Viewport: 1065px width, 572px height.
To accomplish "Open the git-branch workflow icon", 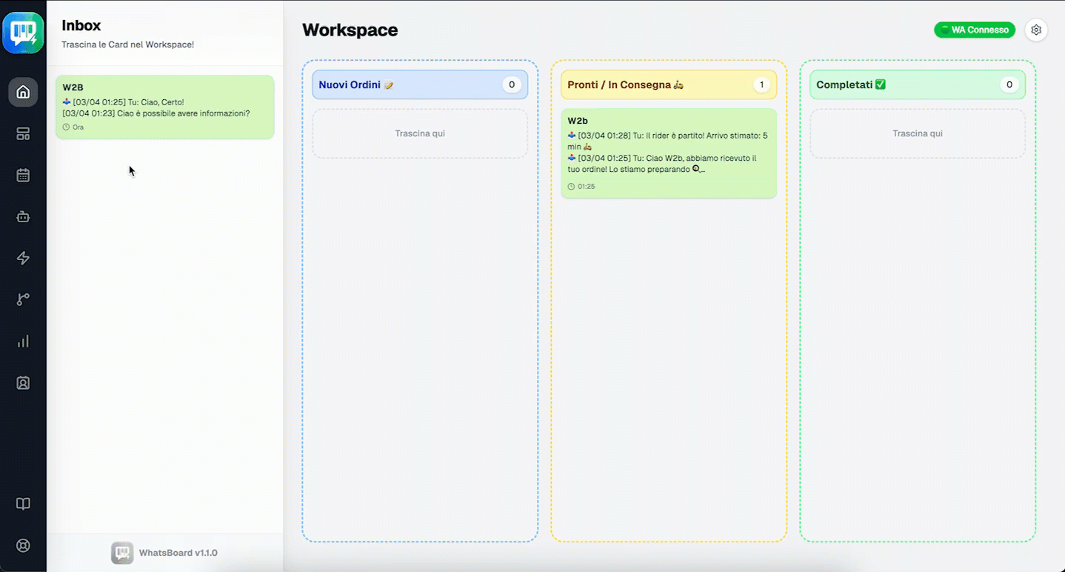I will pos(23,299).
